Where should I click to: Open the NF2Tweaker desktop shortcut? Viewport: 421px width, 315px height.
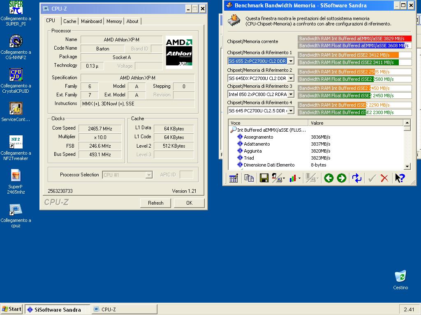click(16, 148)
